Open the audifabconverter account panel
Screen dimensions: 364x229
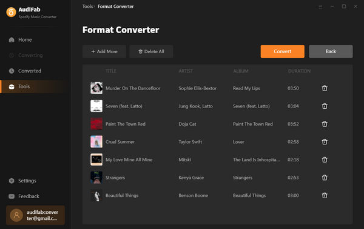point(36,215)
